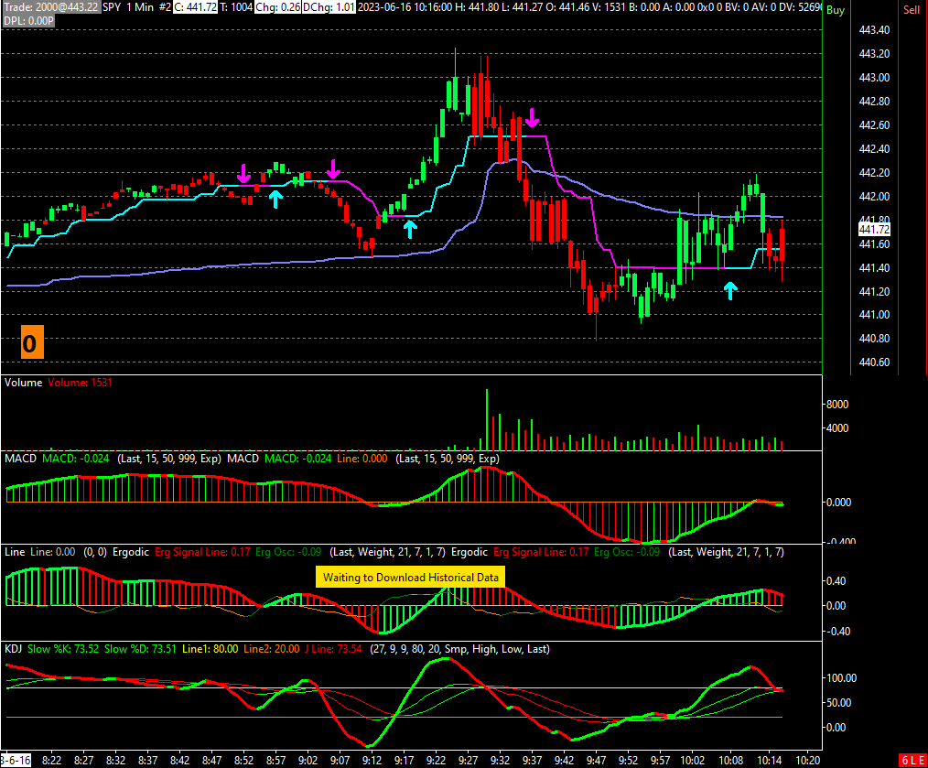Click the 'DChg: 1.01' header value
Image resolution: width=928 pixels, height=768 pixels.
(329, 7)
